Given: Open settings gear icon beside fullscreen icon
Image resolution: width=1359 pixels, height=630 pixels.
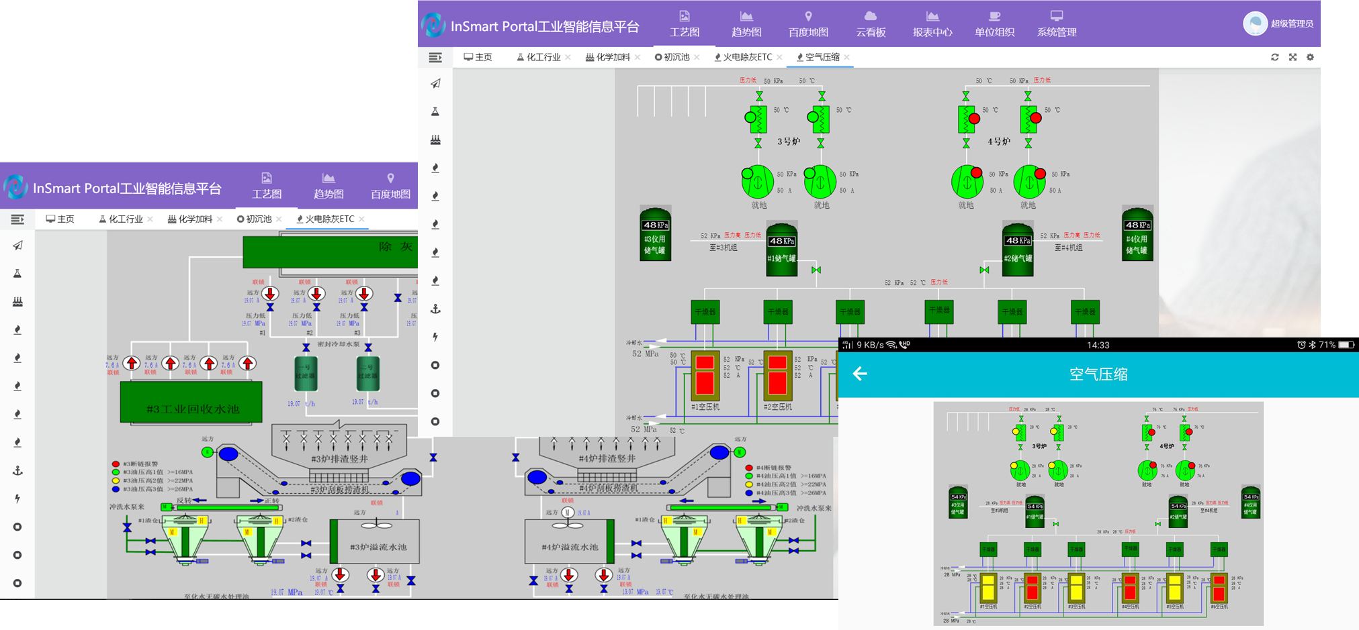Looking at the screenshot, I should point(1310,57).
